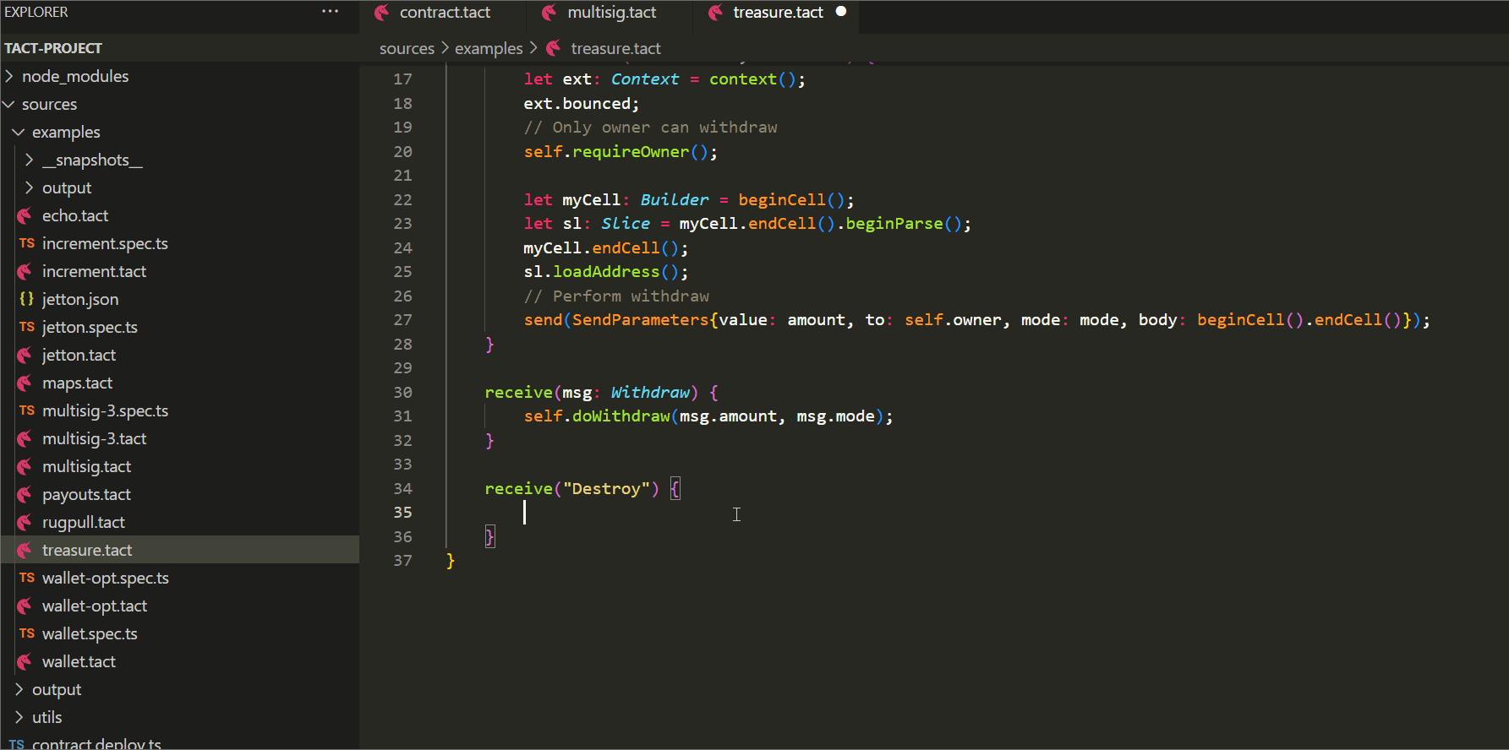Open Explorer more actions ellipsis menu
Screen dimensions: 1509x750
(330, 12)
